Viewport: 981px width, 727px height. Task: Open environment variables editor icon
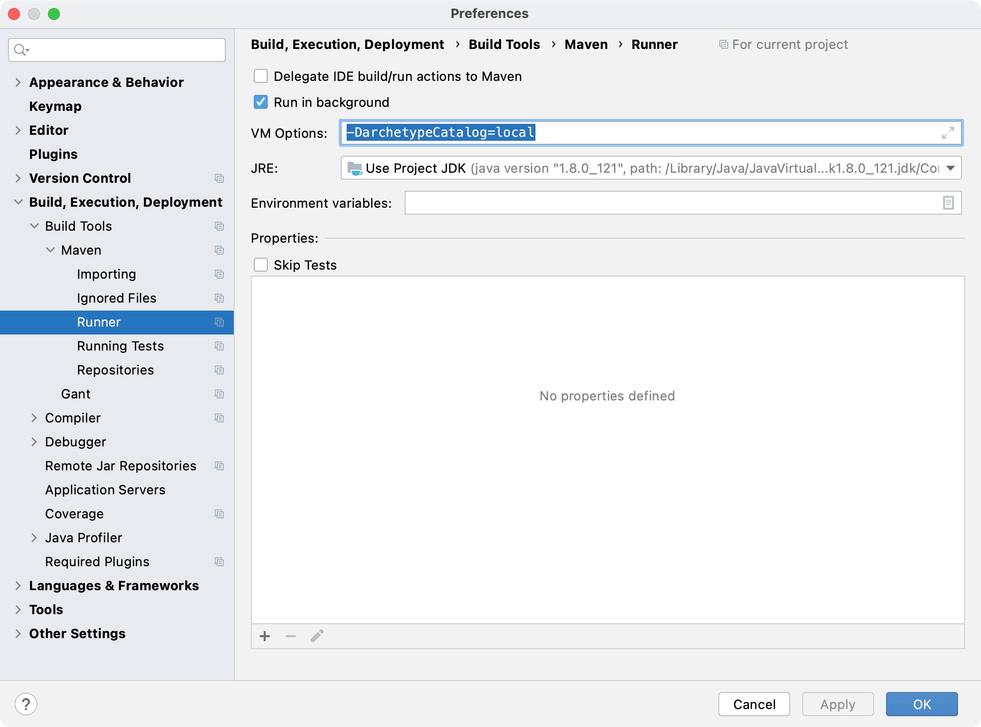click(x=948, y=203)
